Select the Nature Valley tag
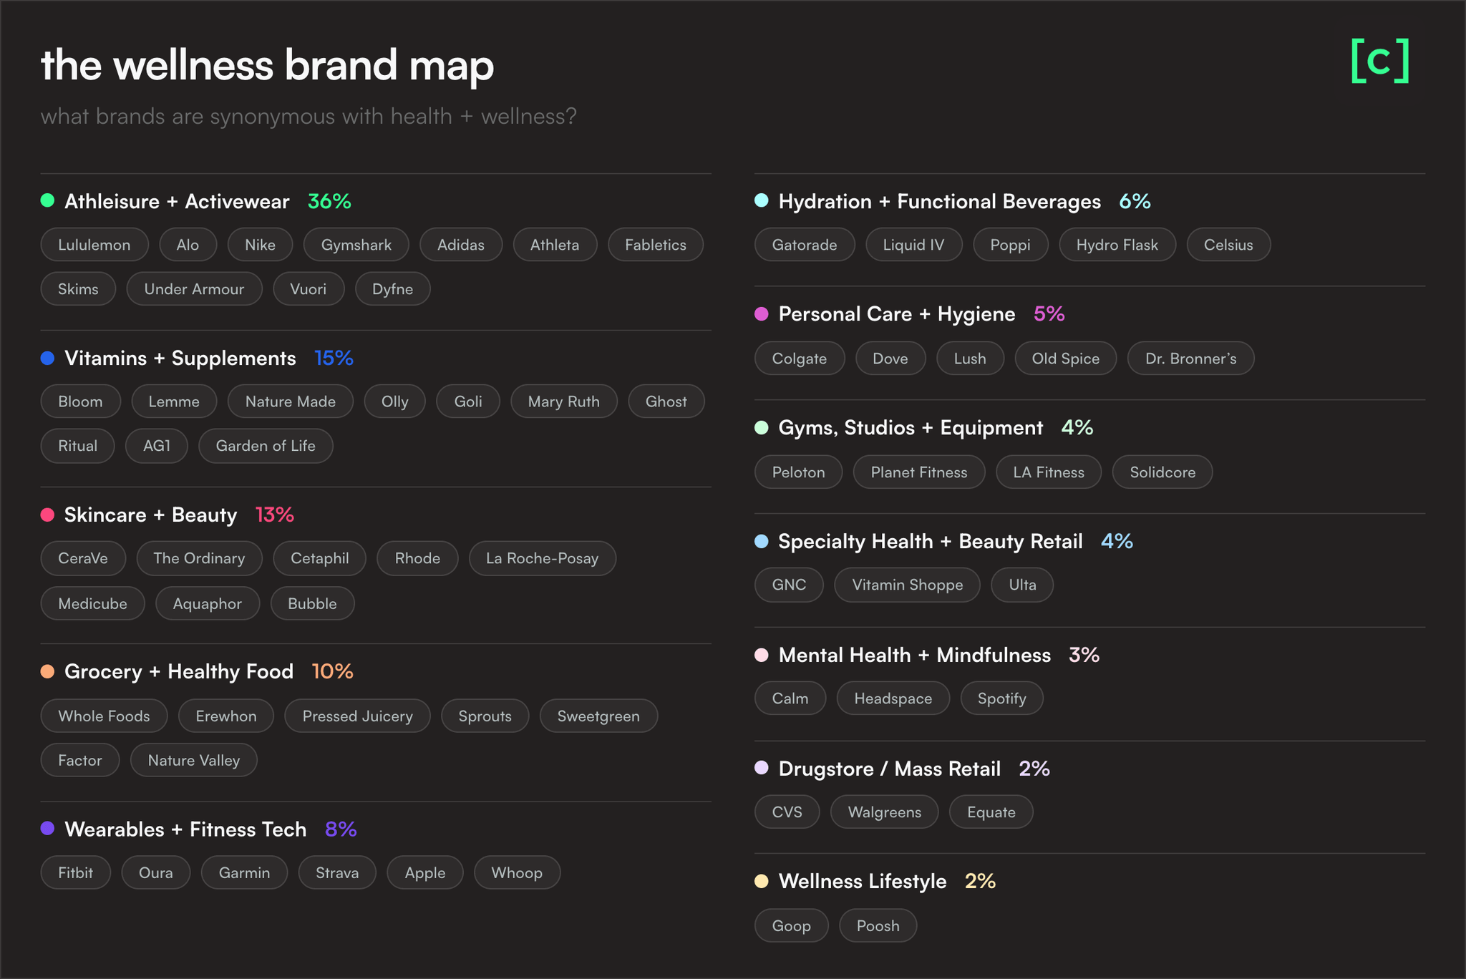Screen dimensions: 1466x979 click(x=194, y=760)
